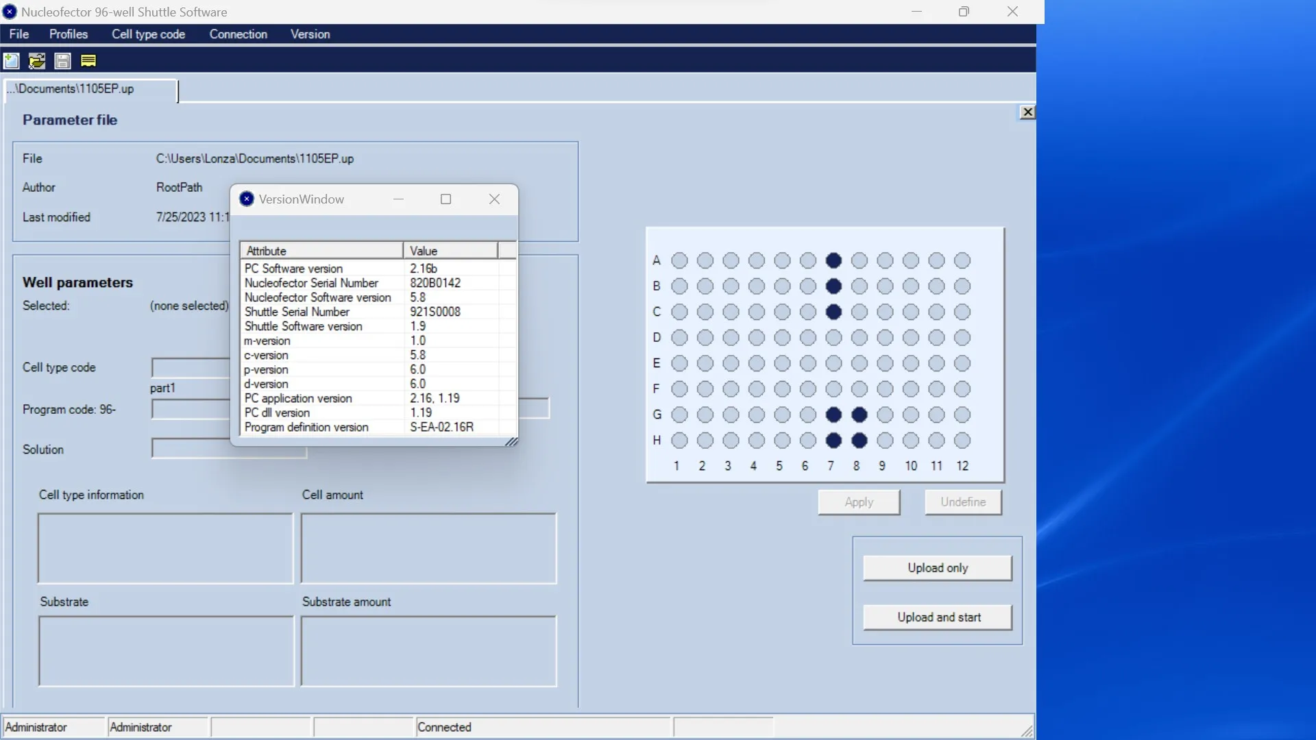Toggle well B7 on the plate

833,286
